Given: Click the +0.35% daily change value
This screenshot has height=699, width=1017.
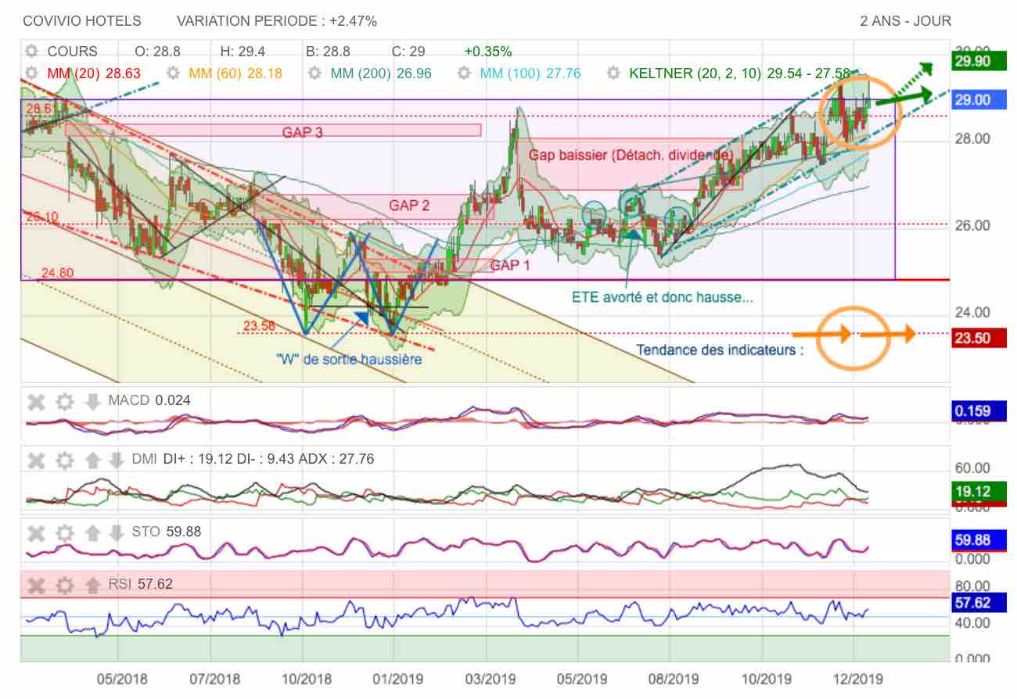Looking at the screenshot, I should 487,52.
